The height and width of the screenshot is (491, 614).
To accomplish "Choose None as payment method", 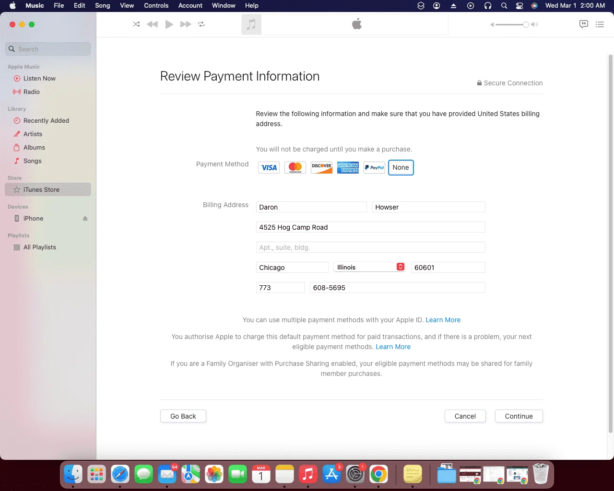I will [401, 168].
